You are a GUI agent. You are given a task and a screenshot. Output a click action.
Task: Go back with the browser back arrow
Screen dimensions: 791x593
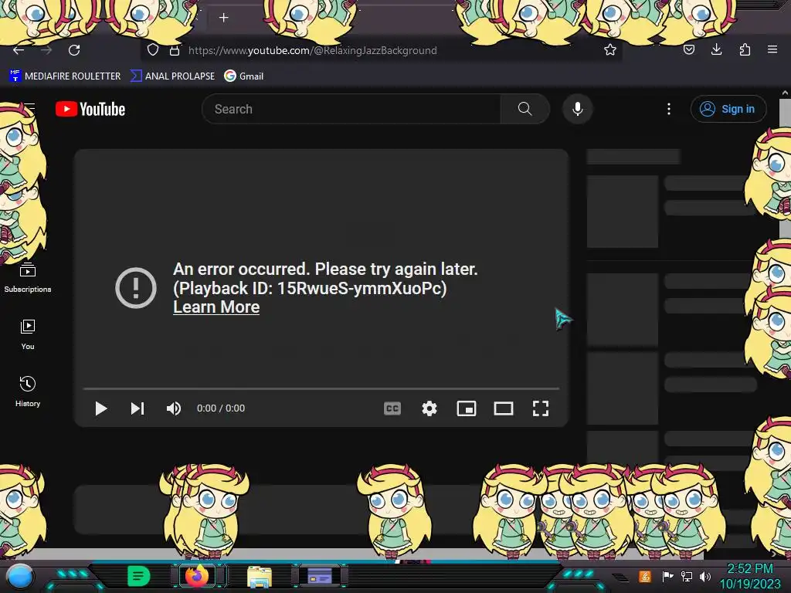19,50
